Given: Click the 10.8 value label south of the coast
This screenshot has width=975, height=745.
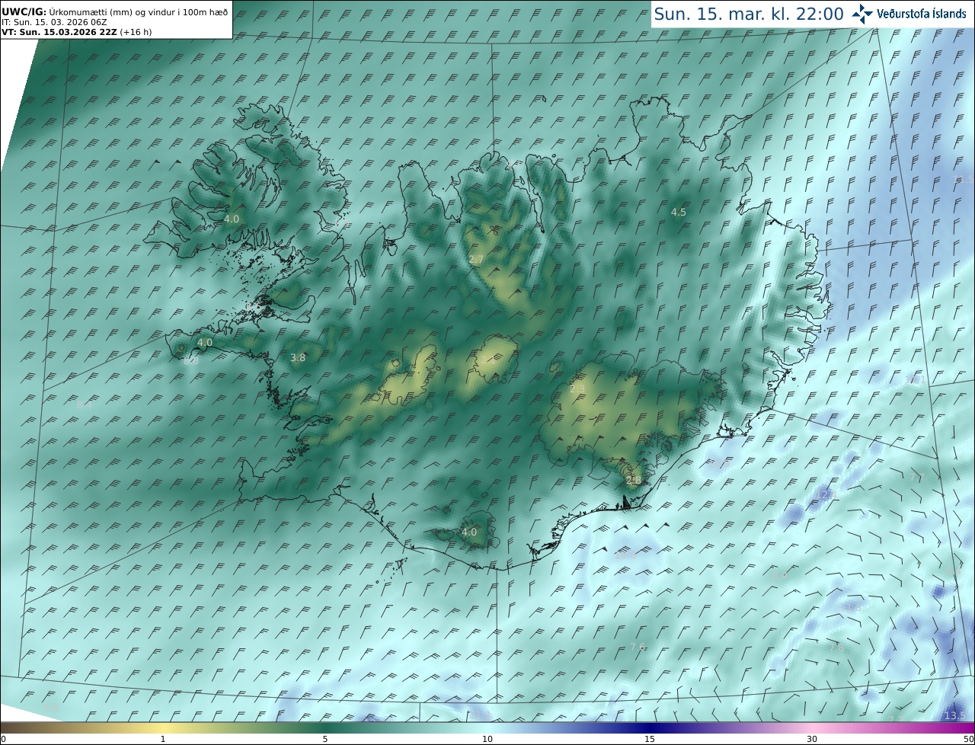Looking at the screenshot, I should coord(625,555).
